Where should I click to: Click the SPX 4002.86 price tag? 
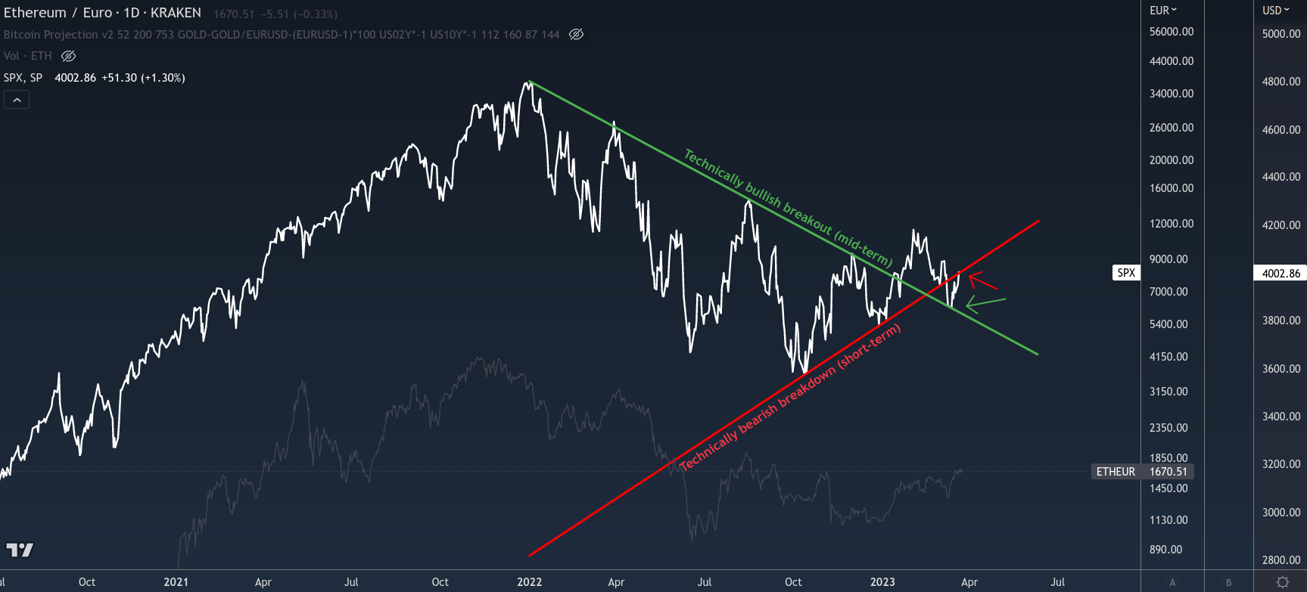point(1281,274)
